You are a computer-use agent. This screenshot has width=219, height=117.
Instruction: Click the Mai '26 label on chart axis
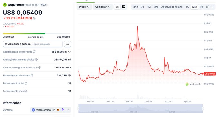pos(129,101)
